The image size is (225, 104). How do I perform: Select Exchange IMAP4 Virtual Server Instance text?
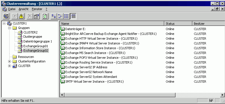[102, 43]
